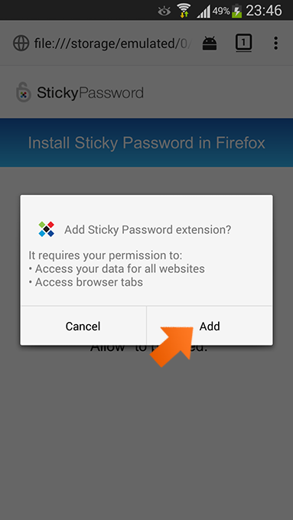This screenshot has height=520, width=293.
Task: Open the three-dot browser menu
Action: pos(275,44)
